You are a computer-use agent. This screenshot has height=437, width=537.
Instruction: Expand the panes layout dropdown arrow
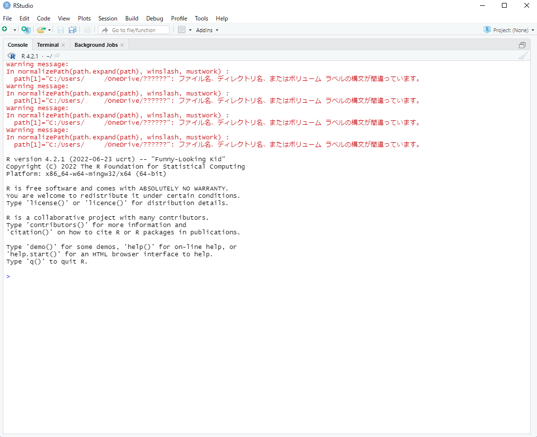point(191,30)
